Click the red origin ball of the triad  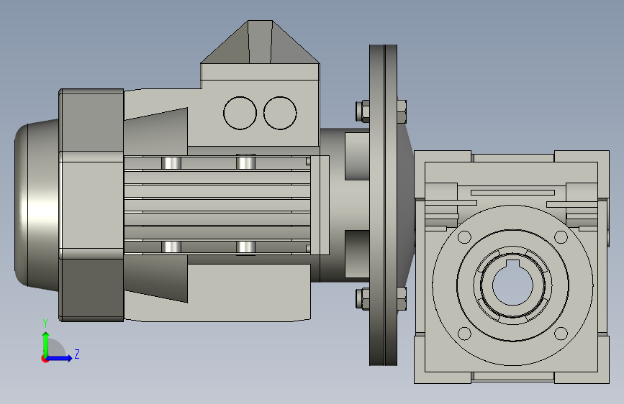click(45, 359)
